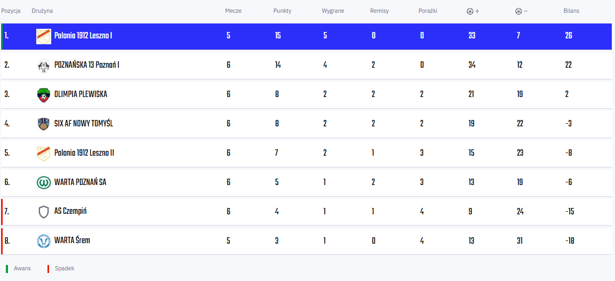Viewport: 615px width, 281px height.
Task: Click the Polonia 1912 Leszno II crest
Action: [44, 153]
